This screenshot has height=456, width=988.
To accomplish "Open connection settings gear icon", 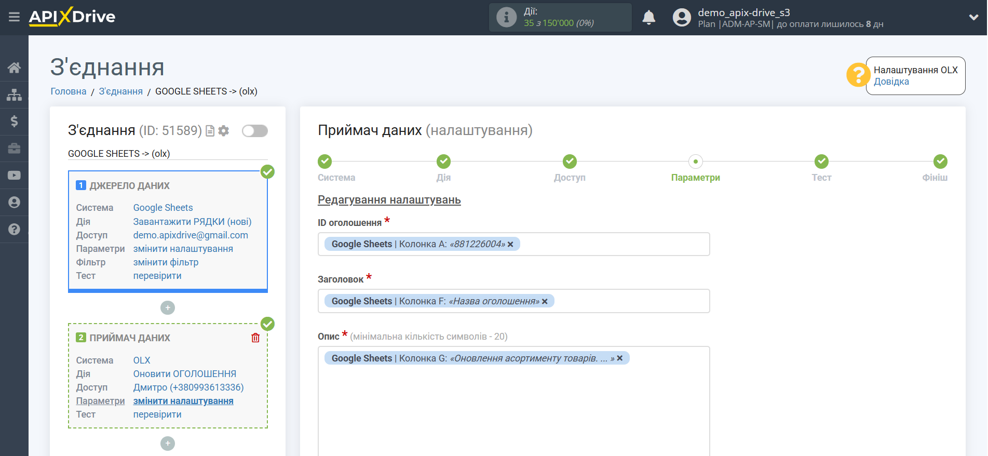I will pos(224,131).
